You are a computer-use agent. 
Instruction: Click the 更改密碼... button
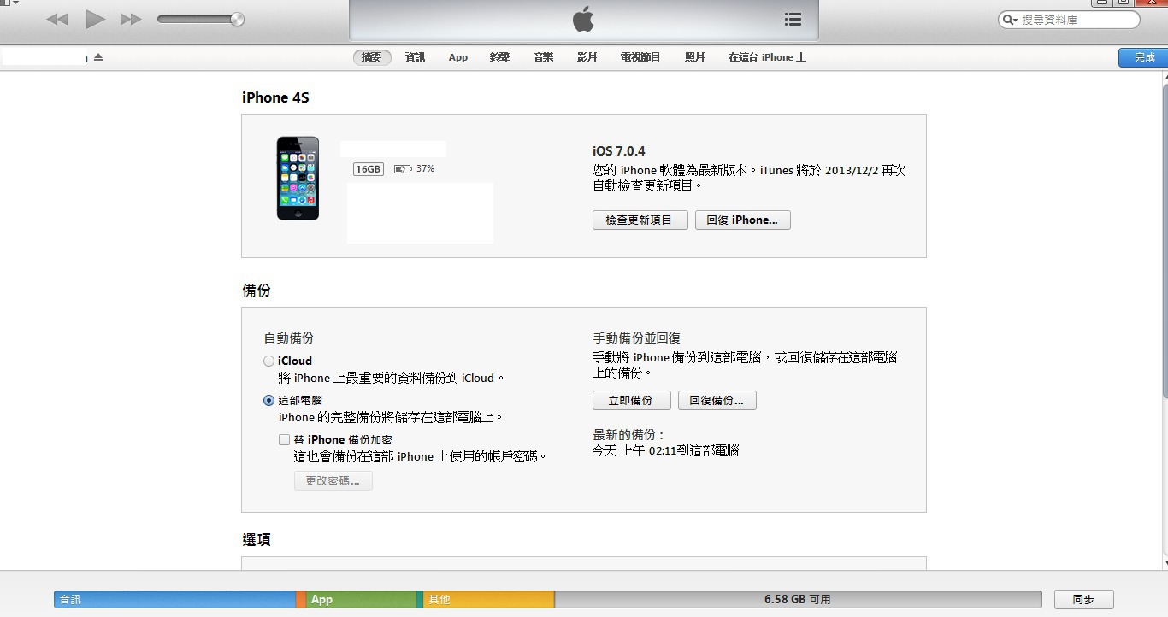(333, 480)
